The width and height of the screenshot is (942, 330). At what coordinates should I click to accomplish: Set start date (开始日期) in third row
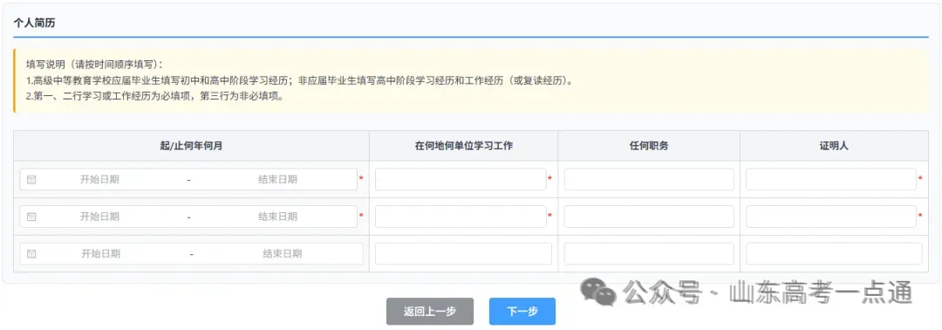[x=101, y=254]
